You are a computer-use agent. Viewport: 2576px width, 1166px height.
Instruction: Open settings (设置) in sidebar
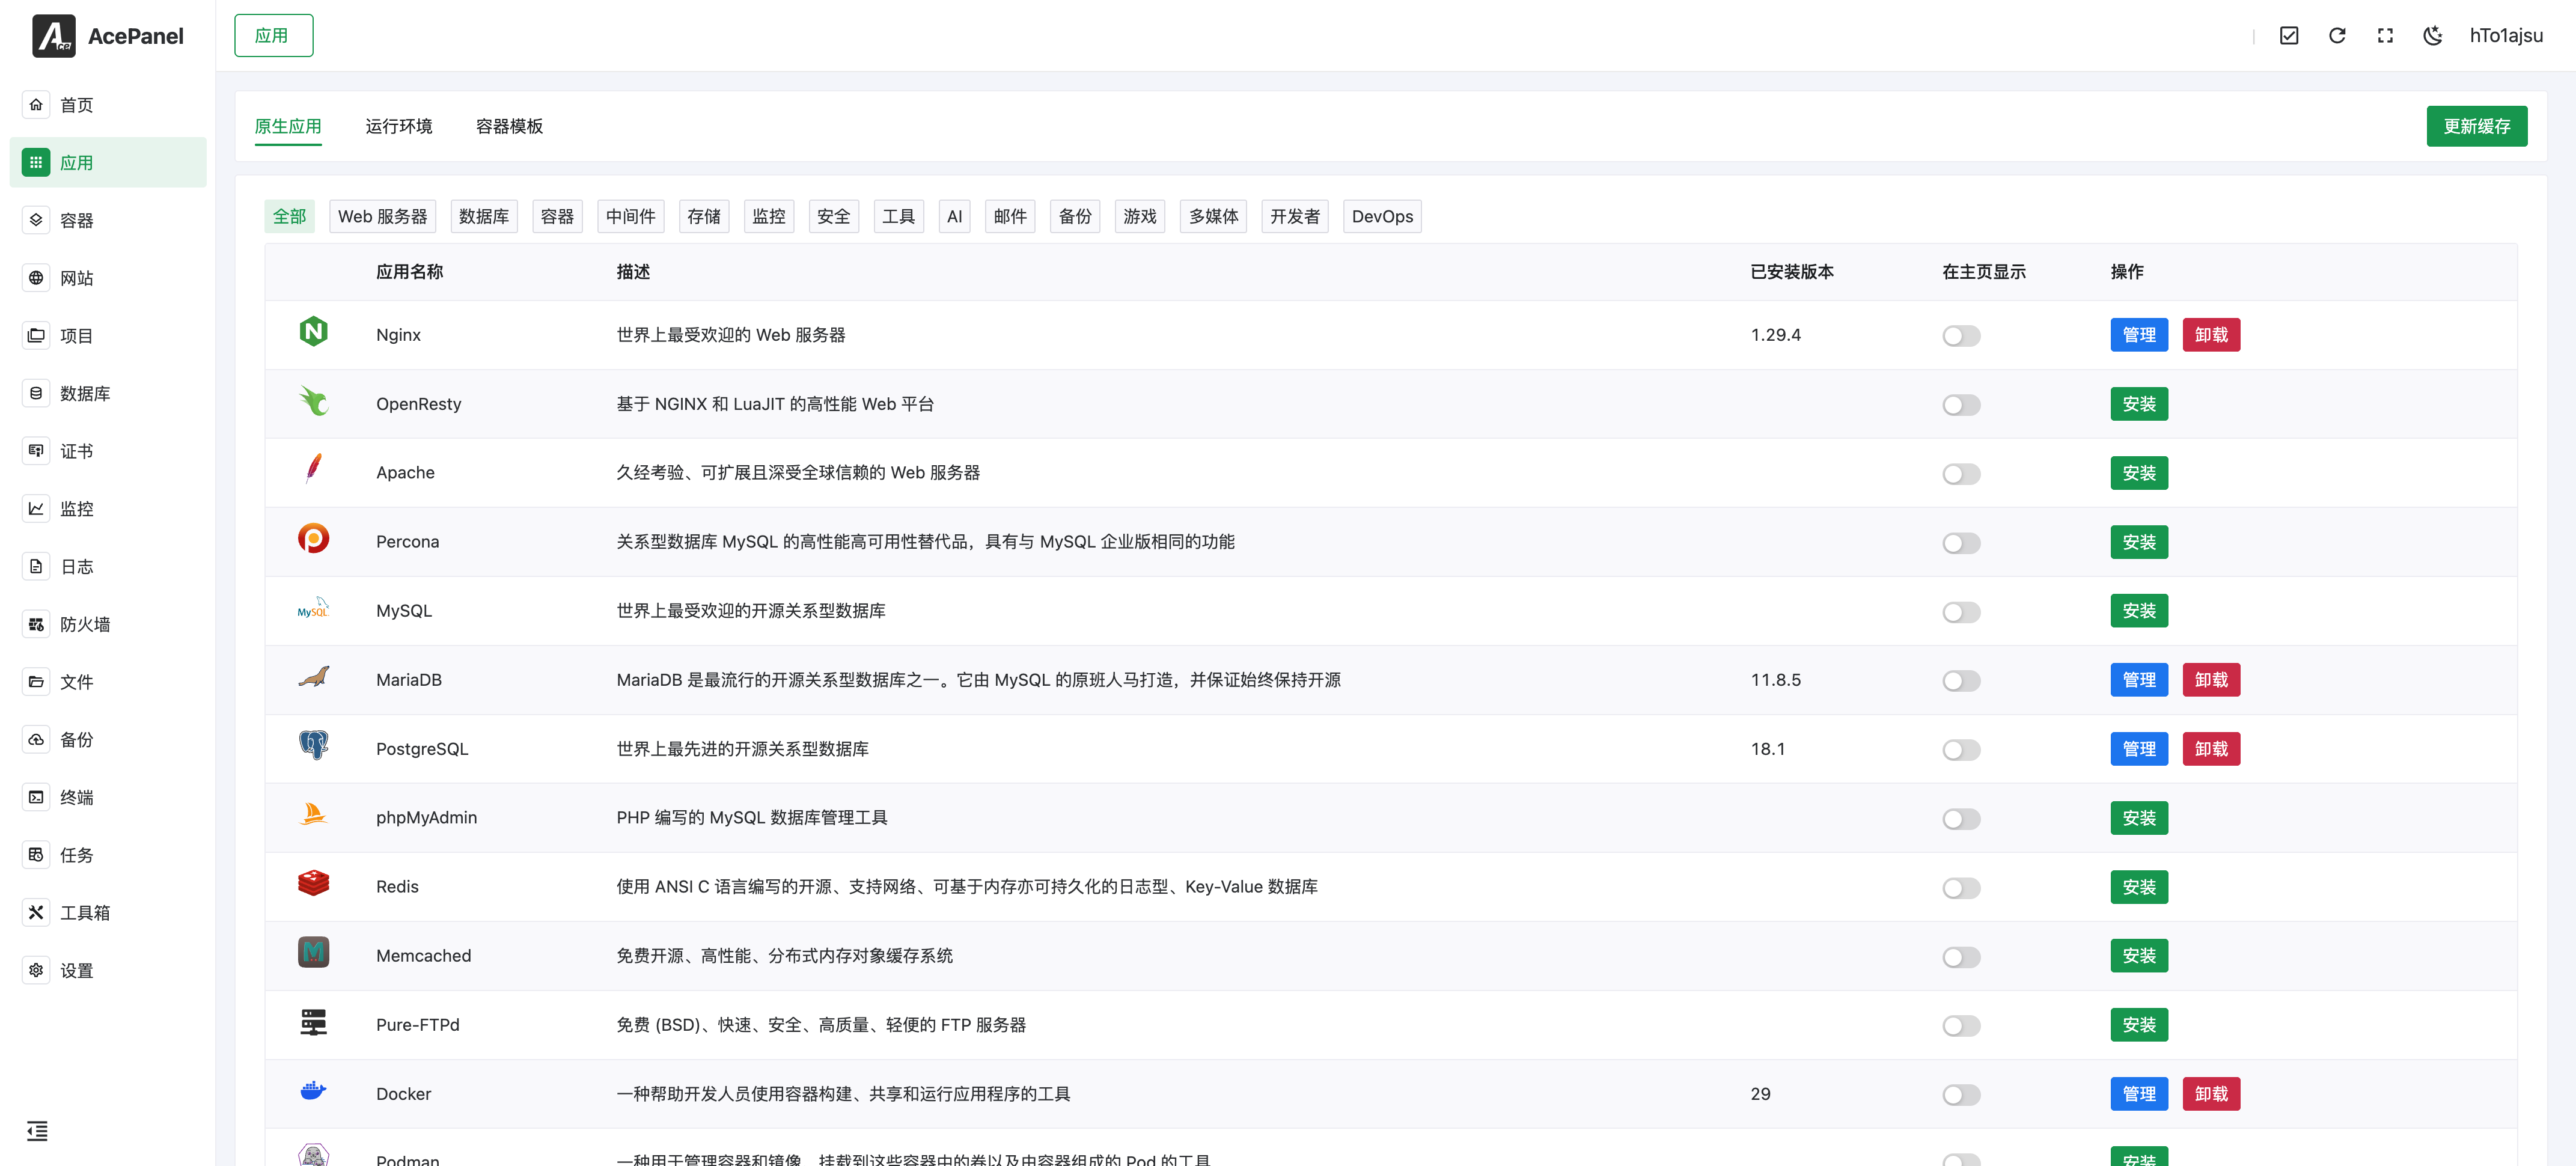(77, 970)
